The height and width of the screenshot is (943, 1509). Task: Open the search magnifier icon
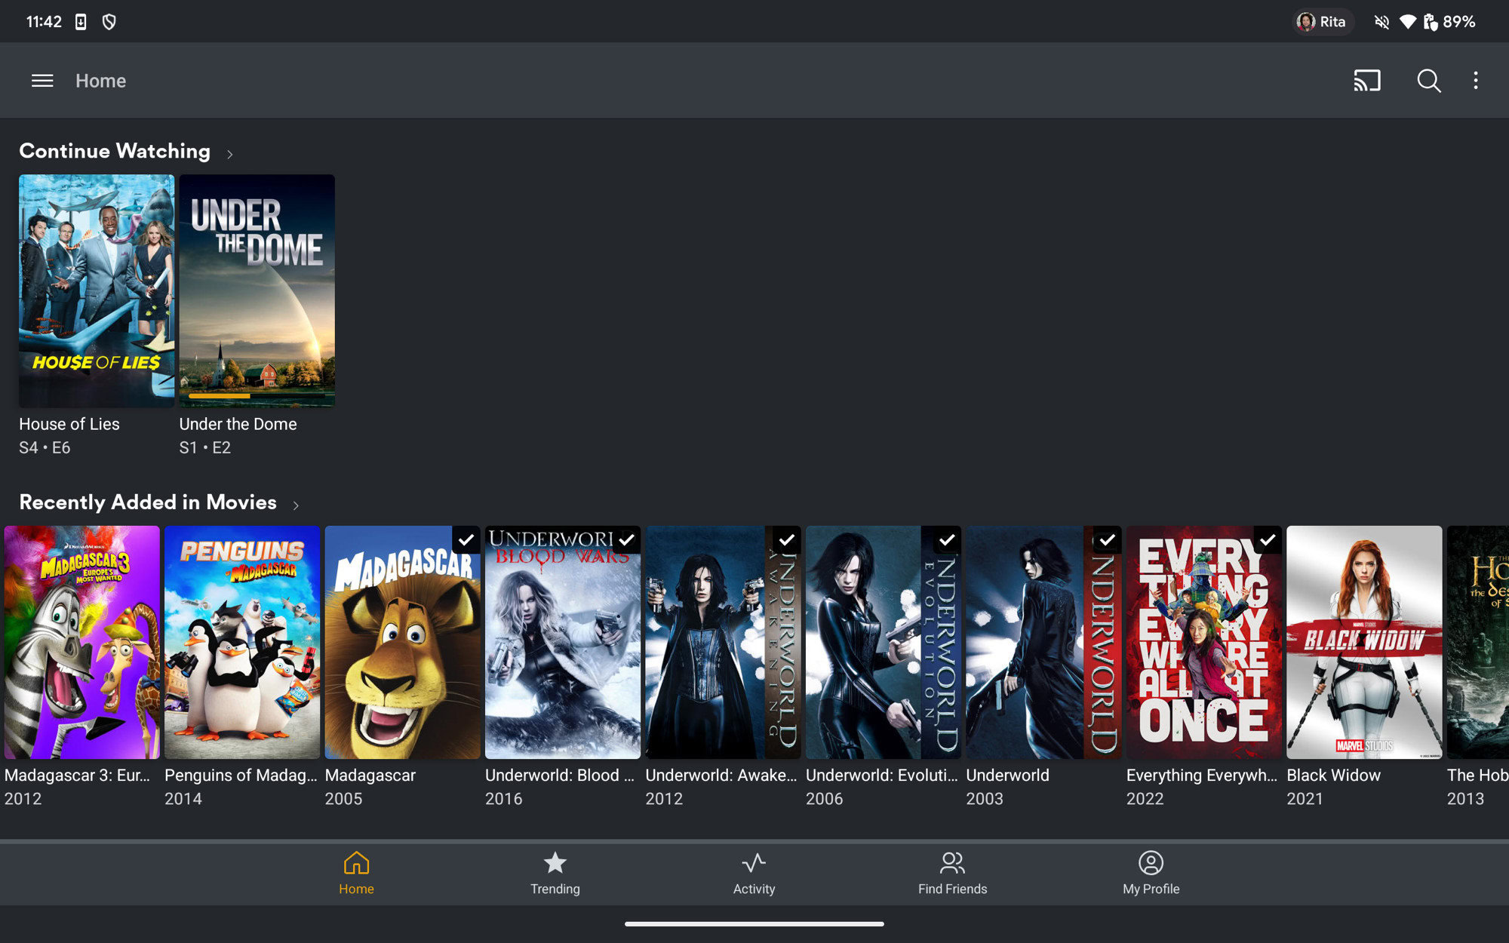tap(1428, 81)
